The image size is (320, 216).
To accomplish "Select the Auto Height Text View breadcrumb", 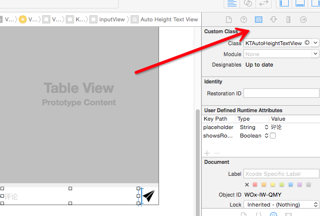I will coord(165,19).
